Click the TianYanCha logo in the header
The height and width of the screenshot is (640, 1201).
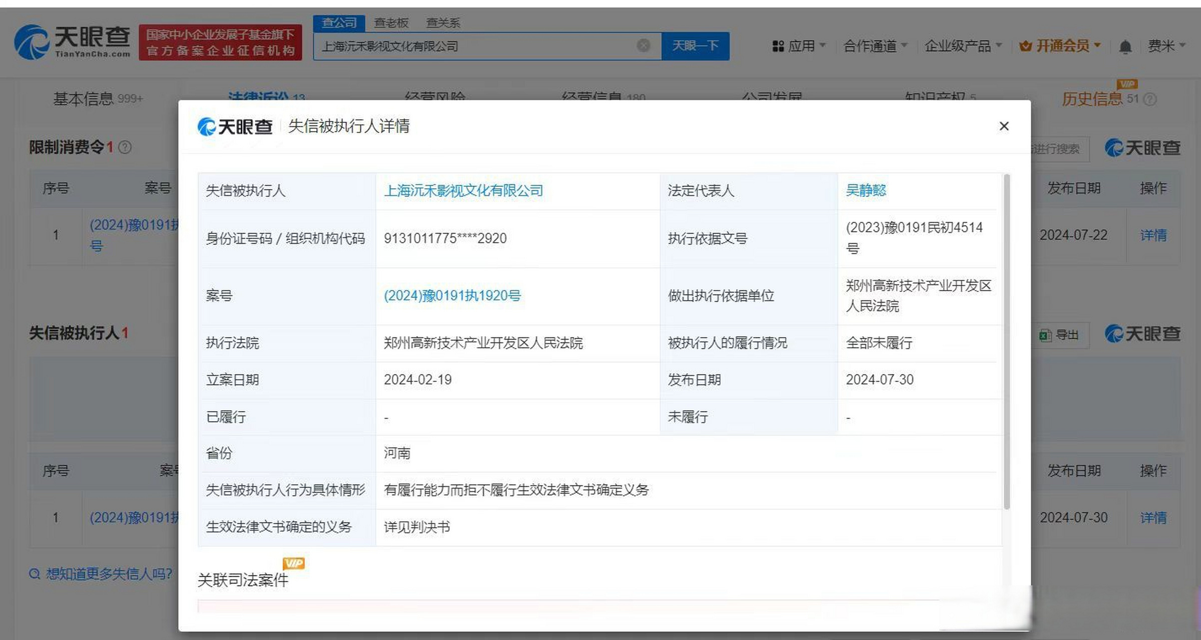tap(73, 42)
